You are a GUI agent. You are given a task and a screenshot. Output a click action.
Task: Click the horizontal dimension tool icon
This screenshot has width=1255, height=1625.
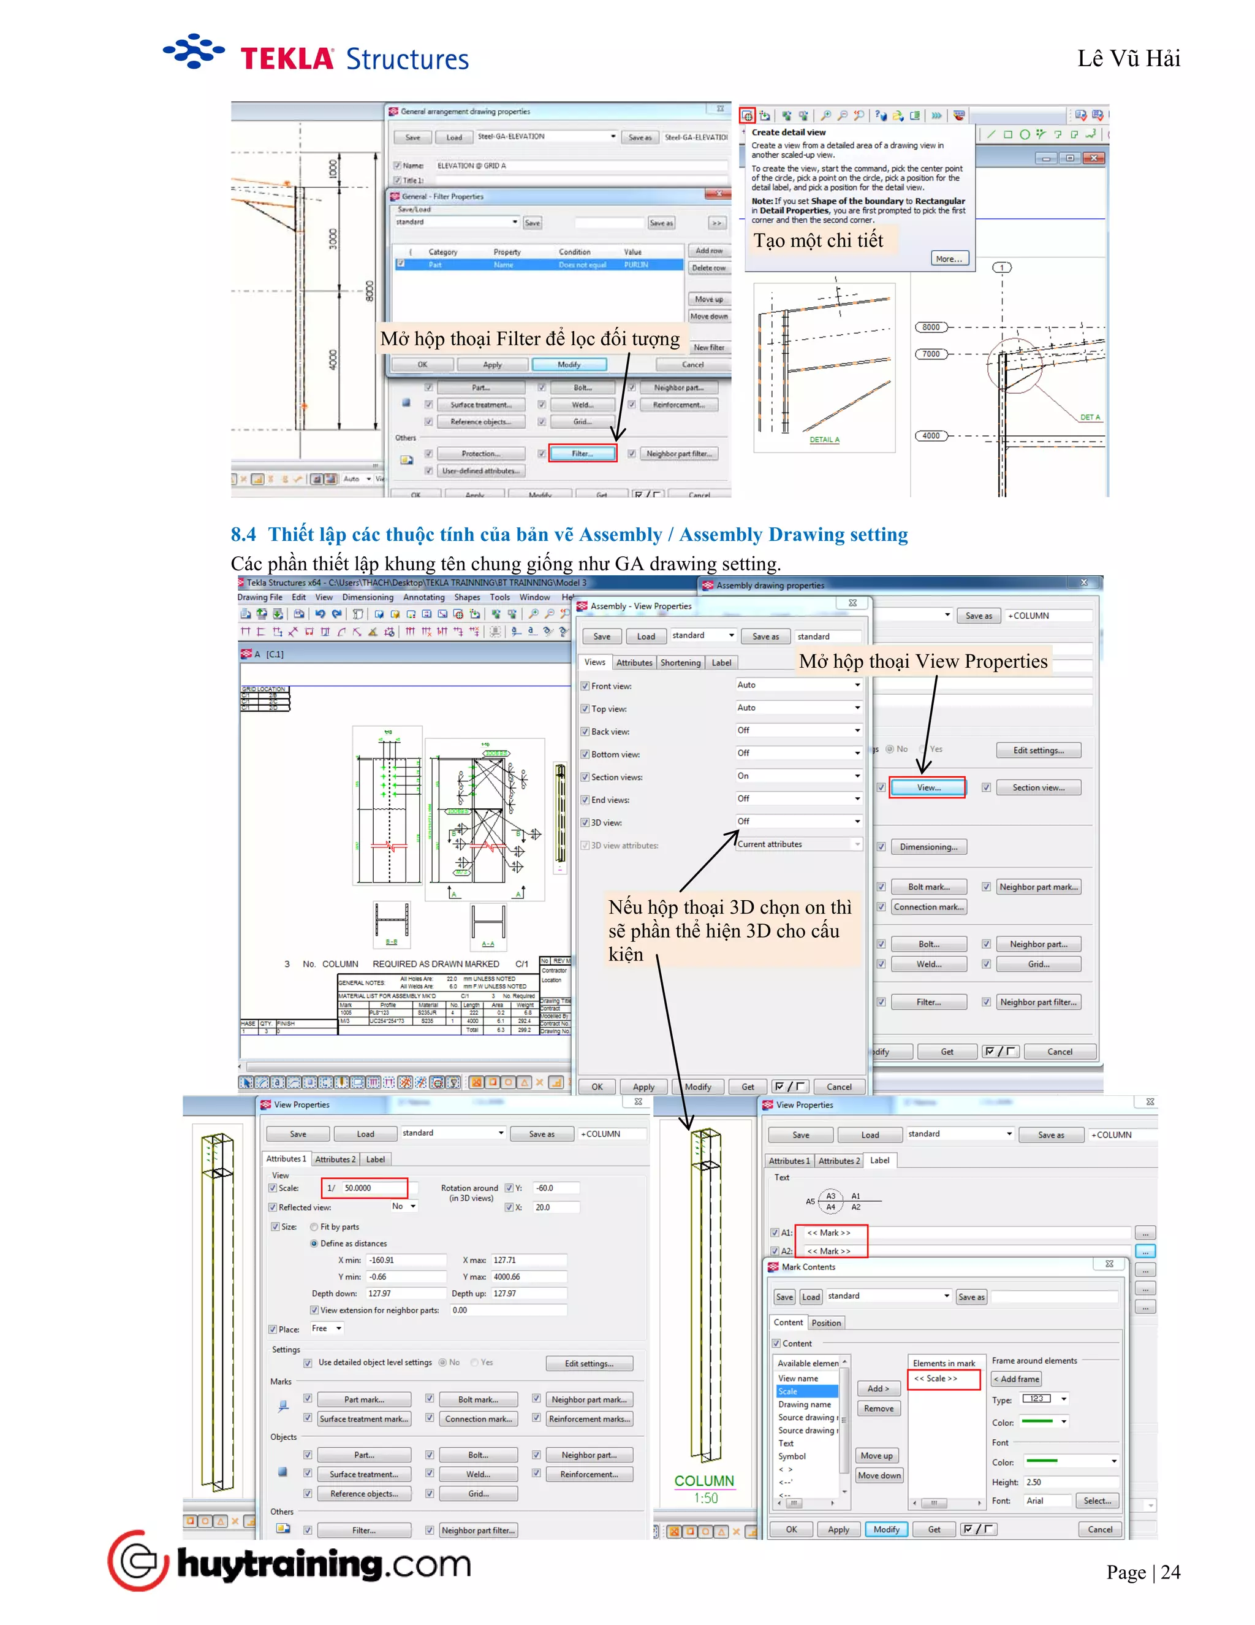[245, 632]
